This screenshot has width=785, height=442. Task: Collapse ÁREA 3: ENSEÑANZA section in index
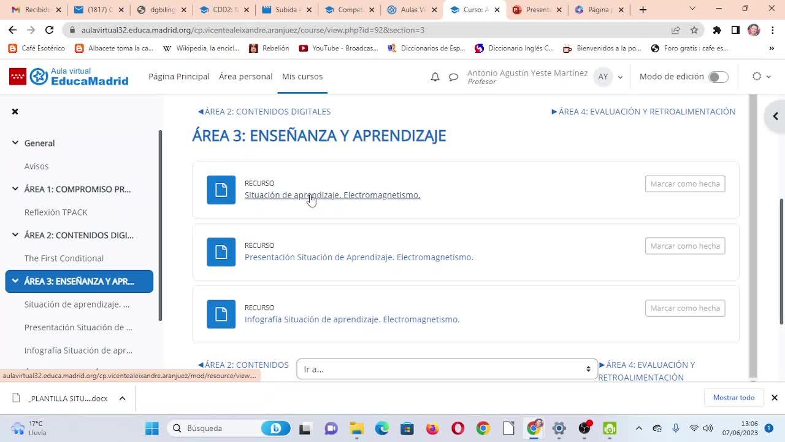coord(15,281)
